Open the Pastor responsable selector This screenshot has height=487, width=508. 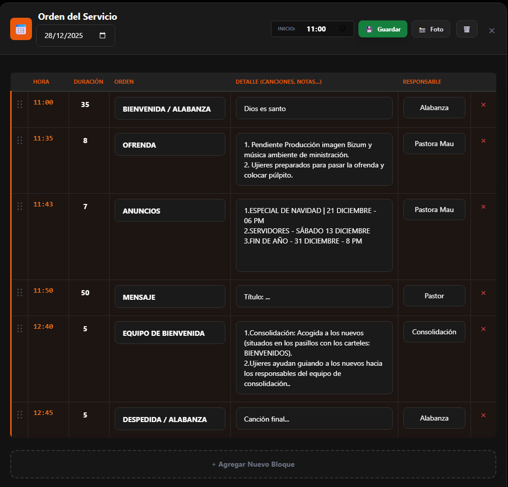[434, 296]
